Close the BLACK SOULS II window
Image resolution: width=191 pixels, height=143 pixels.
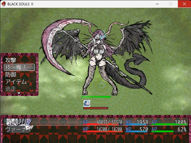[x=184, y=4]
